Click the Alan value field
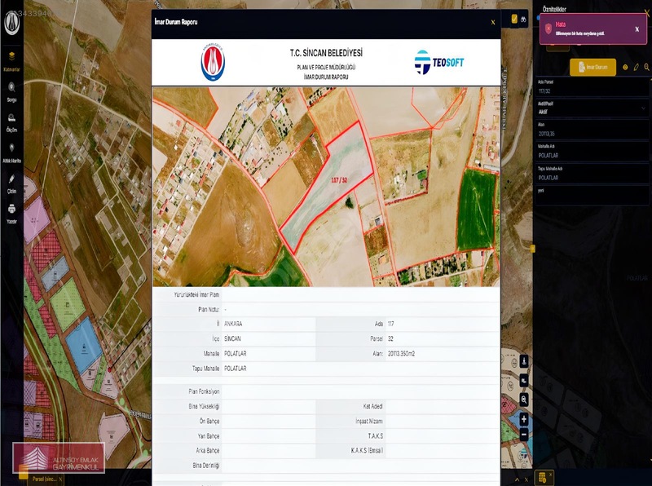Viewport: 652px width, 486px height. click(x=593, y=130)
